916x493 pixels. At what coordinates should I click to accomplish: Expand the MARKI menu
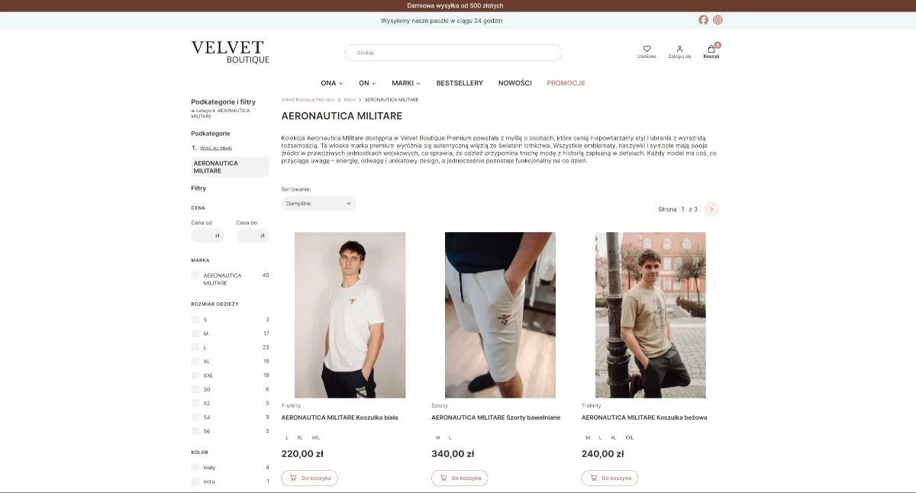pos(406,83)
